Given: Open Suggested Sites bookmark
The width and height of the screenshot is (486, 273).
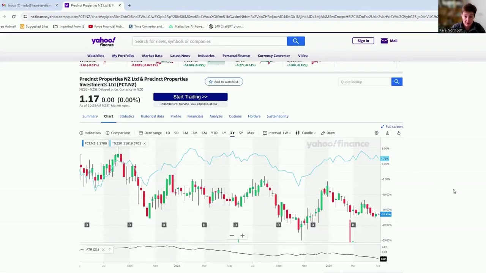Looking at the screenshot, I should point(34,27).
